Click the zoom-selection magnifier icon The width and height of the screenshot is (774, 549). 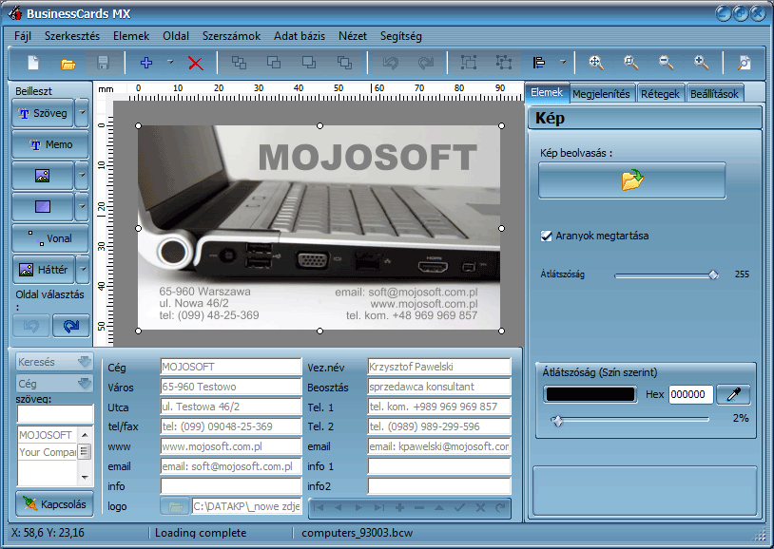[630, 63]
